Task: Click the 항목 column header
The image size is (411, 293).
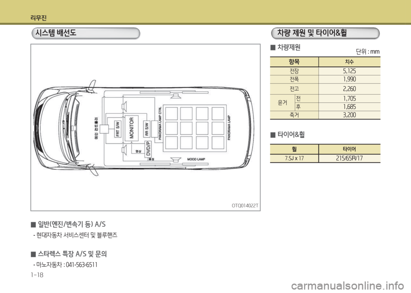Action: click(x=294, y=62)
